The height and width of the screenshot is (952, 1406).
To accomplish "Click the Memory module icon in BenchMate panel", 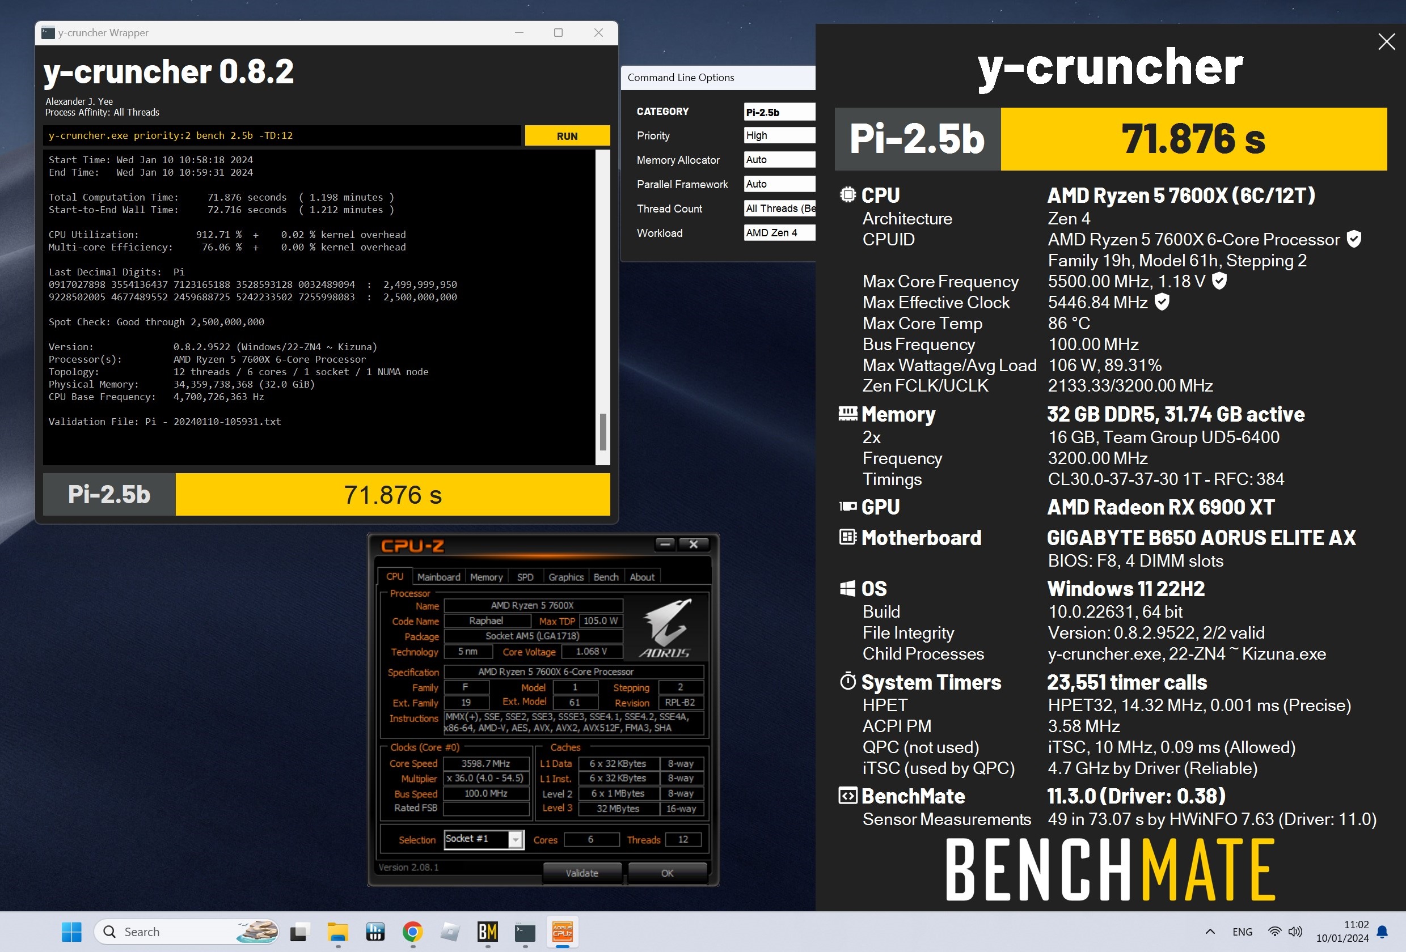I will 847,413.
